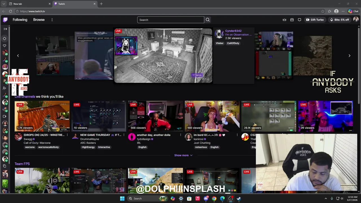361x203 pixels.
Task: Reload the page with refresh icon
Action: 10,11
